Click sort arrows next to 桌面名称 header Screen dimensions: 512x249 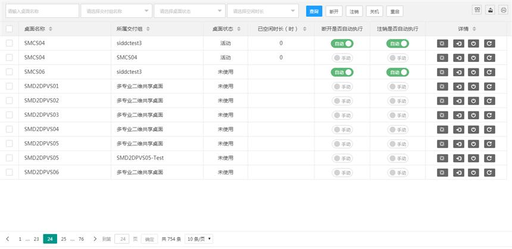[x=51, y=29]
